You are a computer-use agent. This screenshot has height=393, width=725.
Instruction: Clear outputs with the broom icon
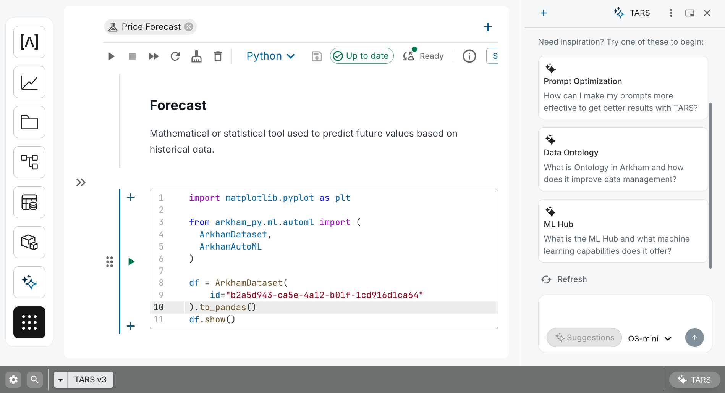(196, 56)
